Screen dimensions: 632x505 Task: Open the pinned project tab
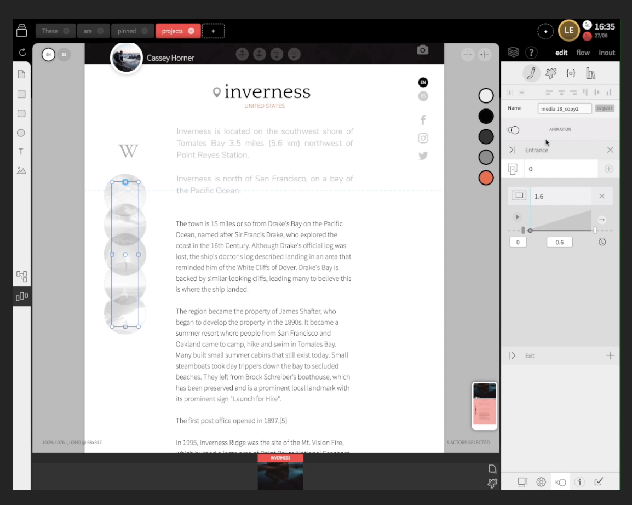pyautogui.click(x=133, y=31)
